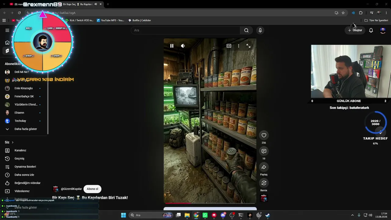Open BotRix | Cekilisler bookmark
Image resolution: width=391 pixels, height=220 pixels.
[x=140, y=20]
